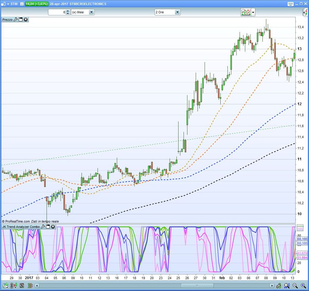Maximize the Prezzo panel
Image resolution: width=309 pixels, height=291 pixels.
[20, 20]
